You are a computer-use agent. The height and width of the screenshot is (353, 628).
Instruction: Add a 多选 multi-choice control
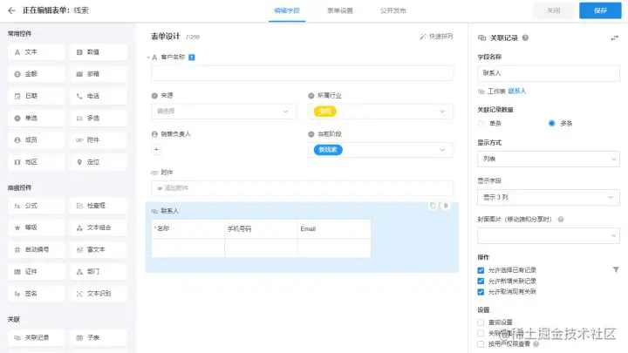coord(98,118)
